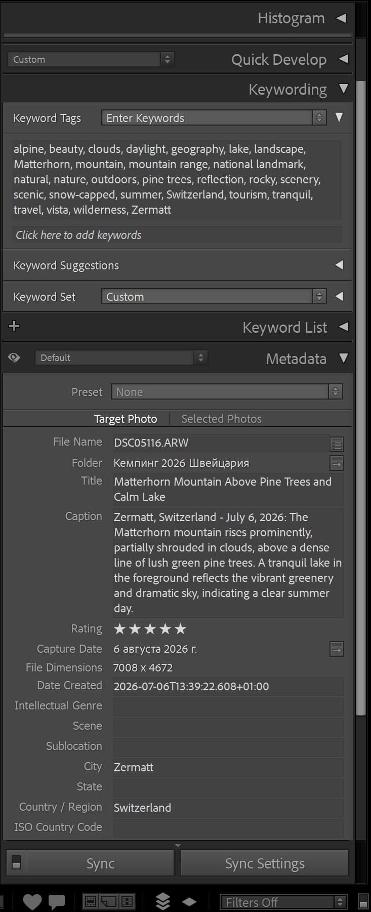Click the empty State field
This screenshot has height=912, width=371.
(x=228, y=787)
